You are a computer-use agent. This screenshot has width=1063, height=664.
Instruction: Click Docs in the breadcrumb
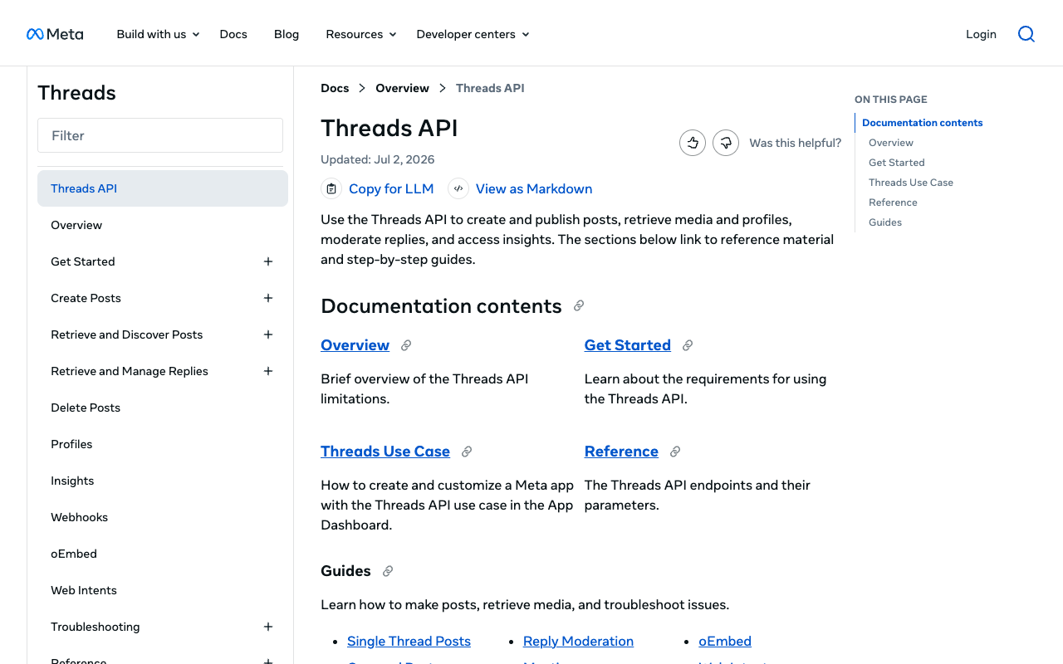tap(335, 88)
